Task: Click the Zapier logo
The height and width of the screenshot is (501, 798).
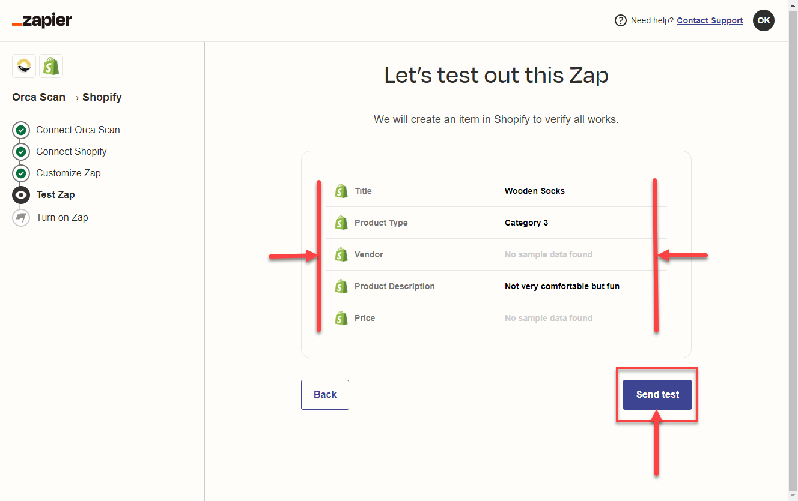Action: [x=42, y=21]
